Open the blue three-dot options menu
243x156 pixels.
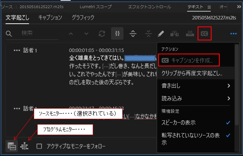point(233,34)
